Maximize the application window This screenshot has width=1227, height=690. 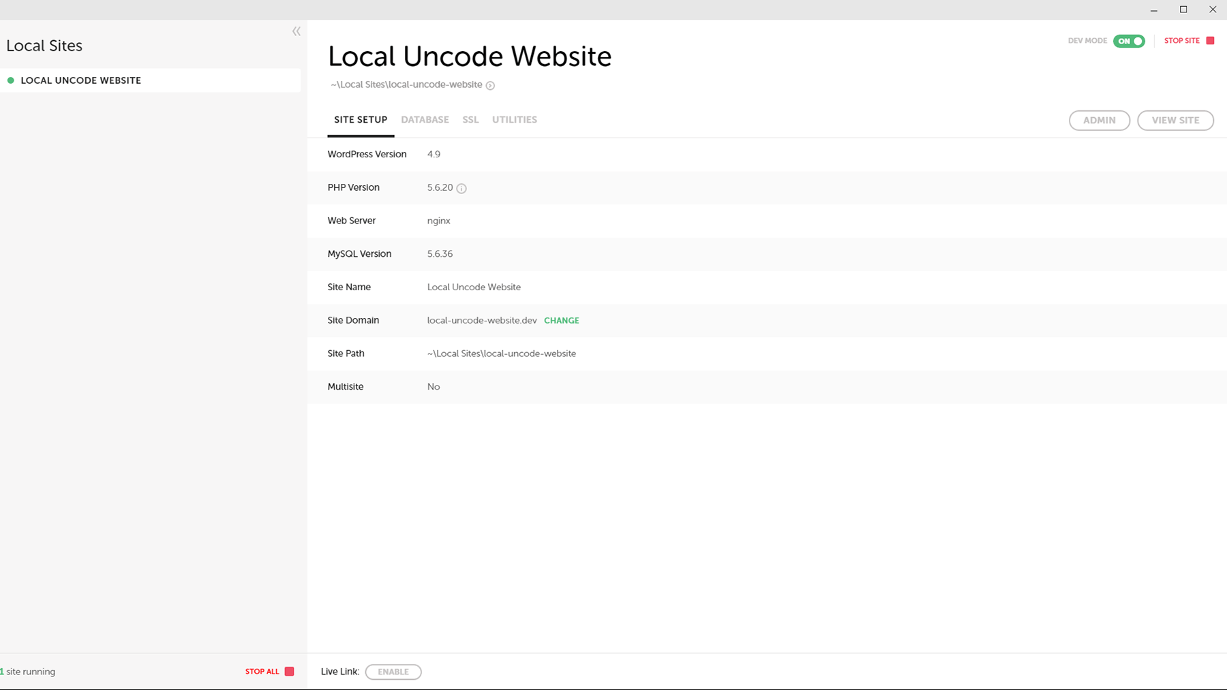1183,10
